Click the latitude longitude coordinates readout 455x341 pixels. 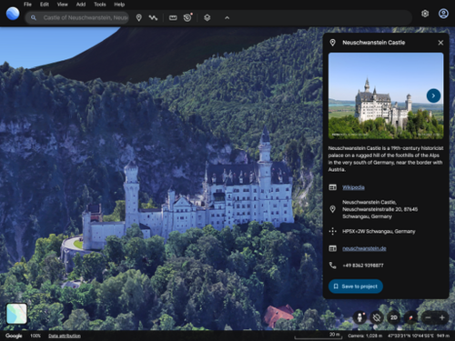coord(412,336)
